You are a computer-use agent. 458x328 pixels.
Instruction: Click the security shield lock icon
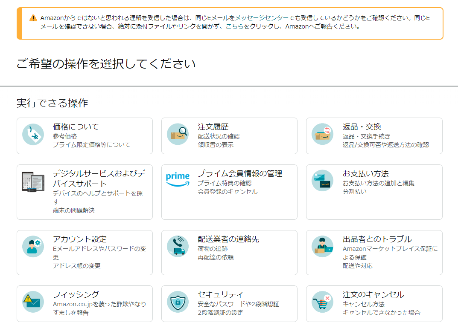click(x=178, y=302)
